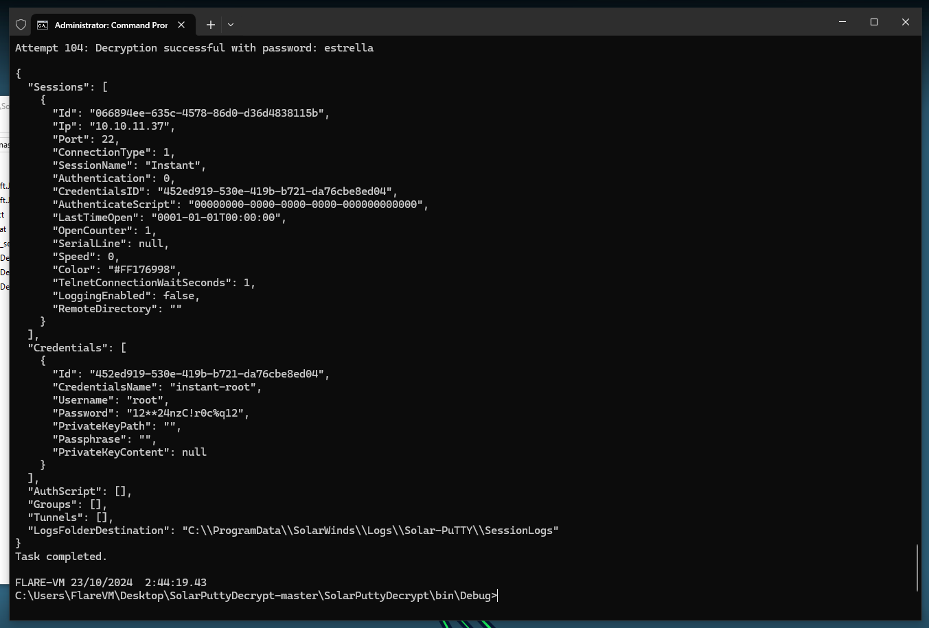The image size is (929, 628).
Task: Click the Command Prompt icon on the tab
Action: pyautogui.click(x=43, y=25)
